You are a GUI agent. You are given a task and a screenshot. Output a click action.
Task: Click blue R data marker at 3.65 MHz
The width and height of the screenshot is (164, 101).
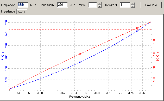[x=80, y=62]
